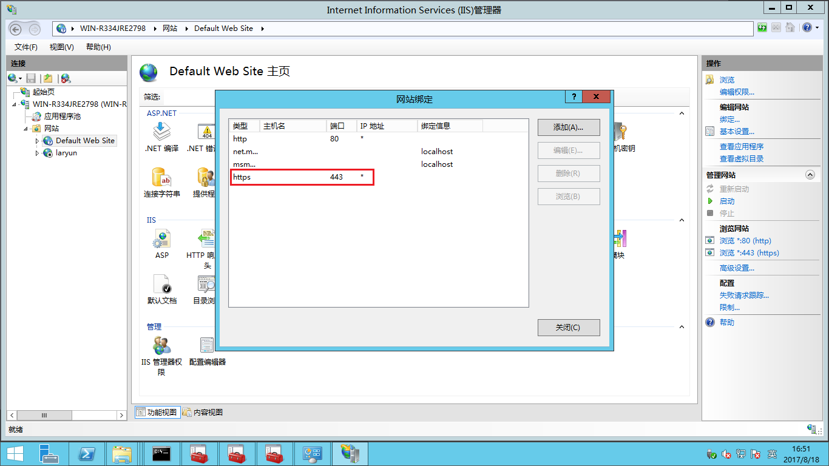Expand the laryun site tree node
Screen dimensions: 829x466
coord(37,154)
